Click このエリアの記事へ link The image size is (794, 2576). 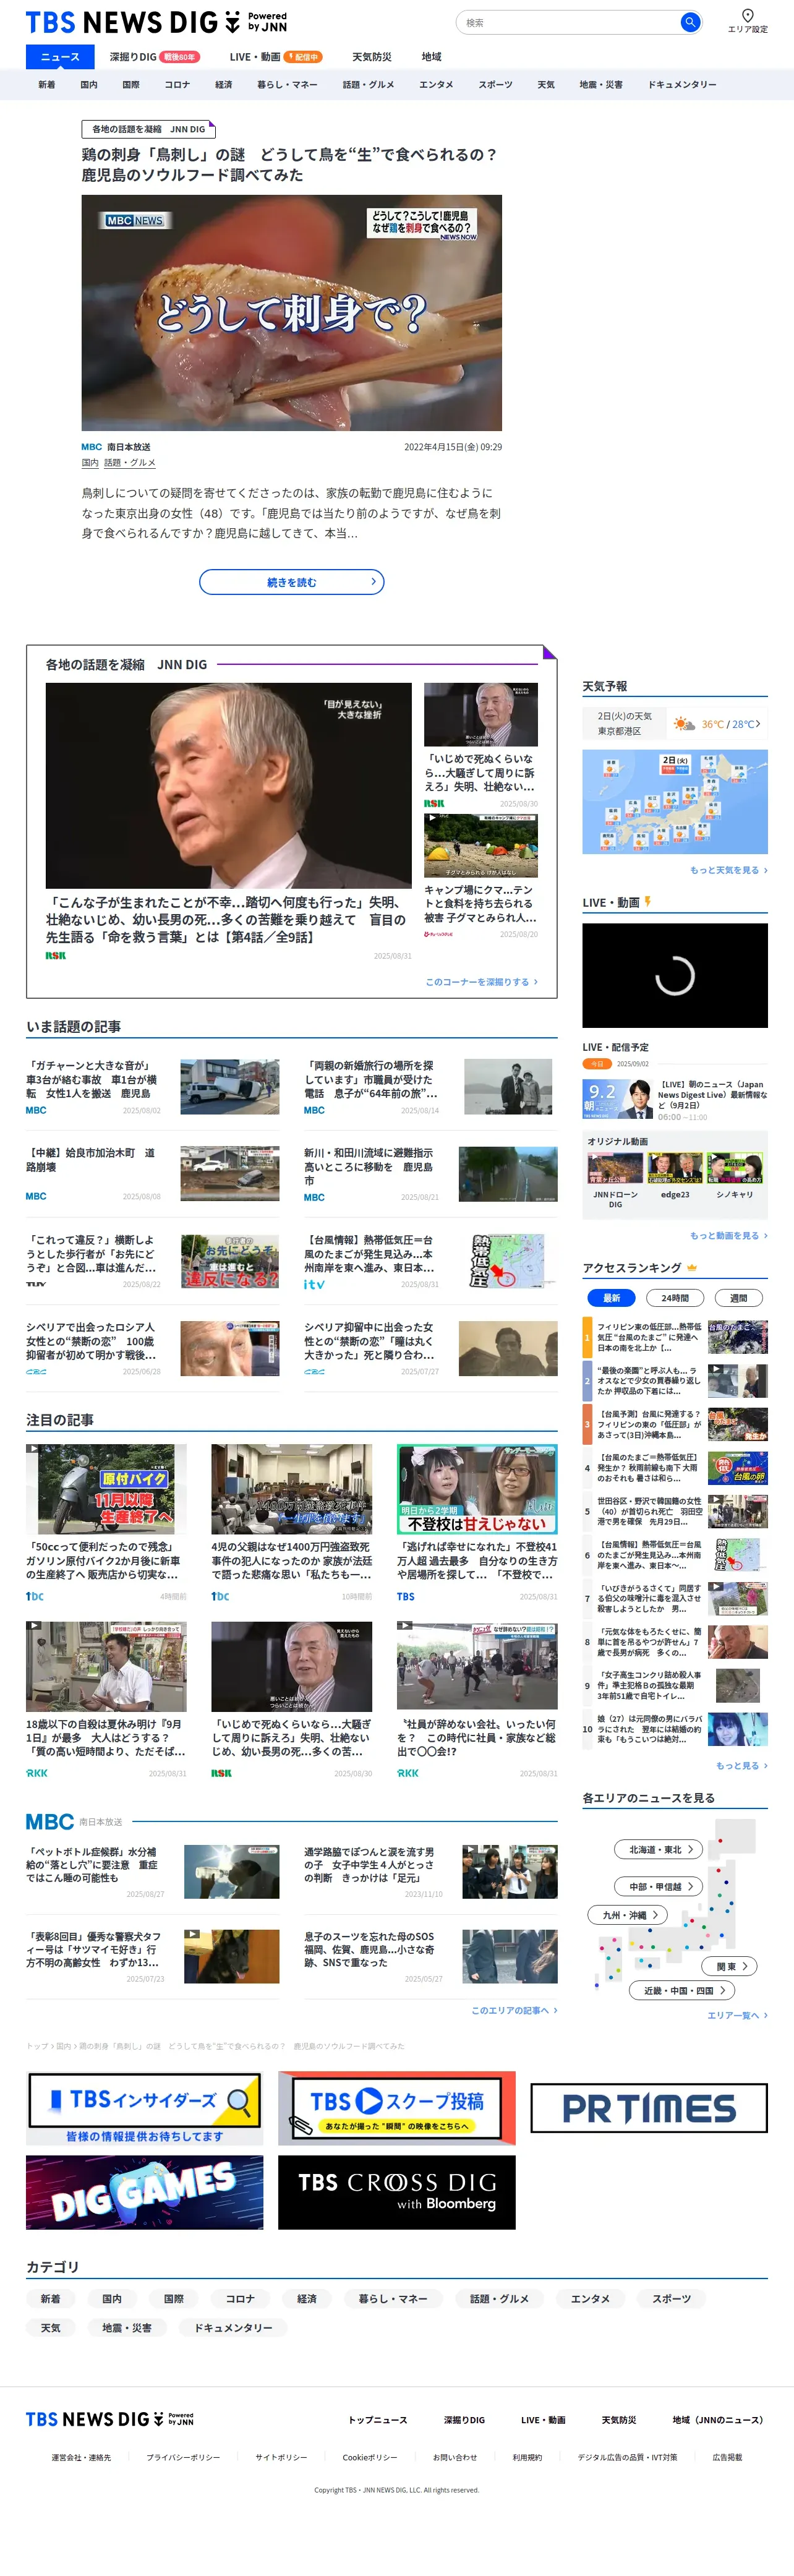[x=515, y=2010]
